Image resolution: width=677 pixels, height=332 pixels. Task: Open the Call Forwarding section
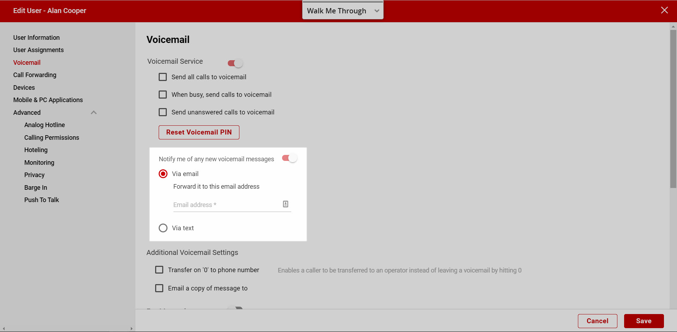tap(35, 75)
